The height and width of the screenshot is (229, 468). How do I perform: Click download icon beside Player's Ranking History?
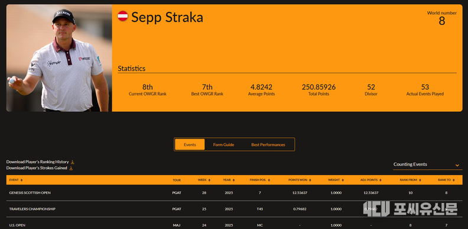pyautogui.click(x=72, y=162)
